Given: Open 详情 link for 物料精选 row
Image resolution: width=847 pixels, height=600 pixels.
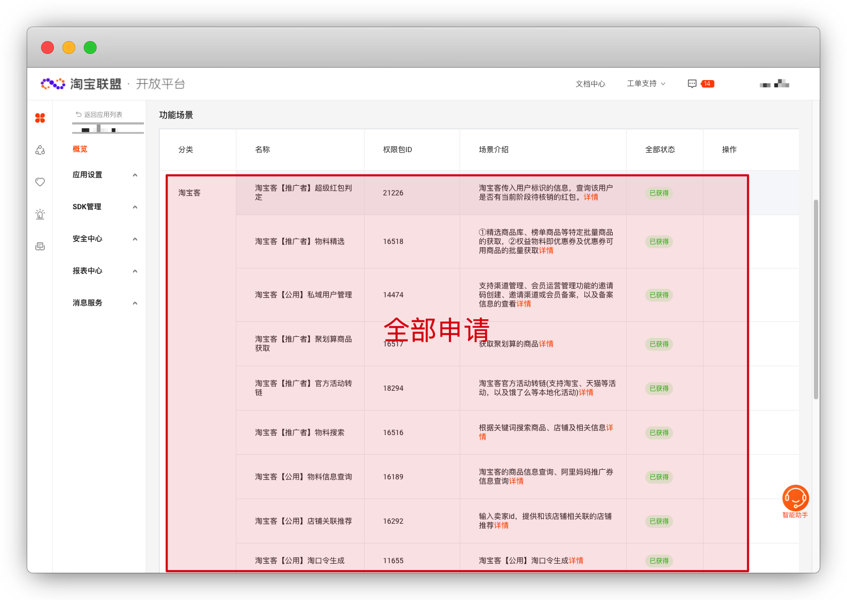Looking at the screenshot, I should point(546,250).
